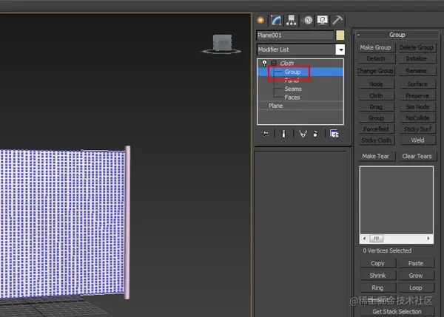
Task: Open the Display command panel tab
Action: point(322,20)
